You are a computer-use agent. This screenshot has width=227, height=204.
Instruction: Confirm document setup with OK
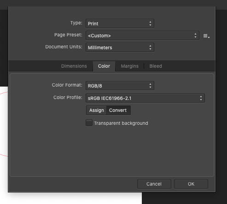(x=191, y=184)
